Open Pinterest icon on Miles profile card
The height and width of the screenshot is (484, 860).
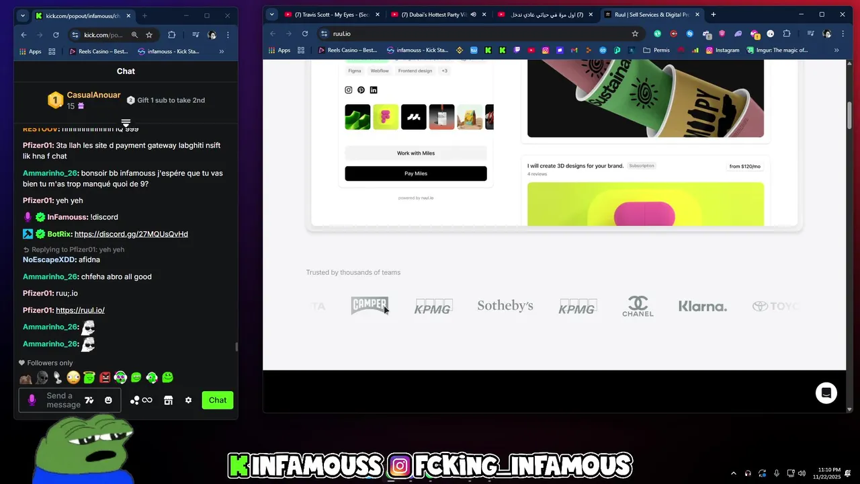(361, 90)
